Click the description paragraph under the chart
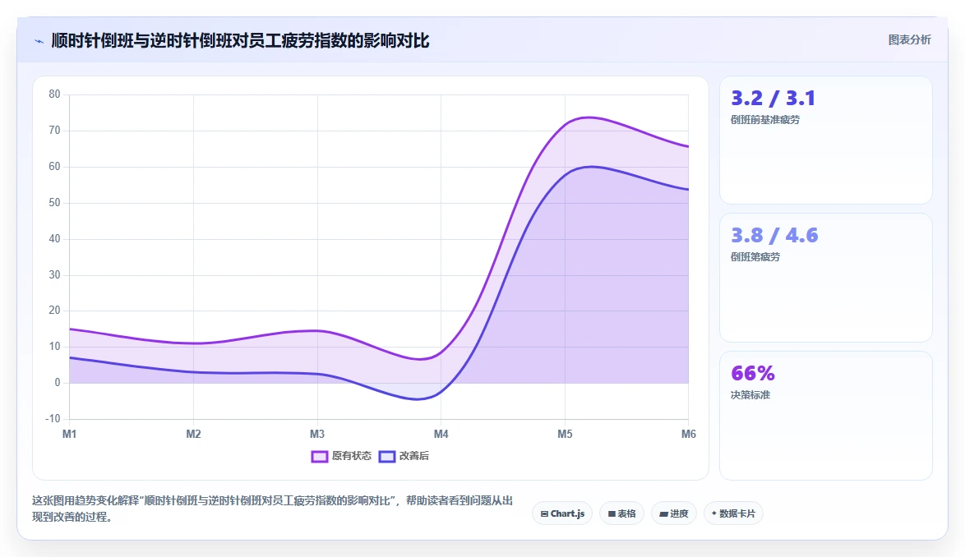 coord(273,509)
